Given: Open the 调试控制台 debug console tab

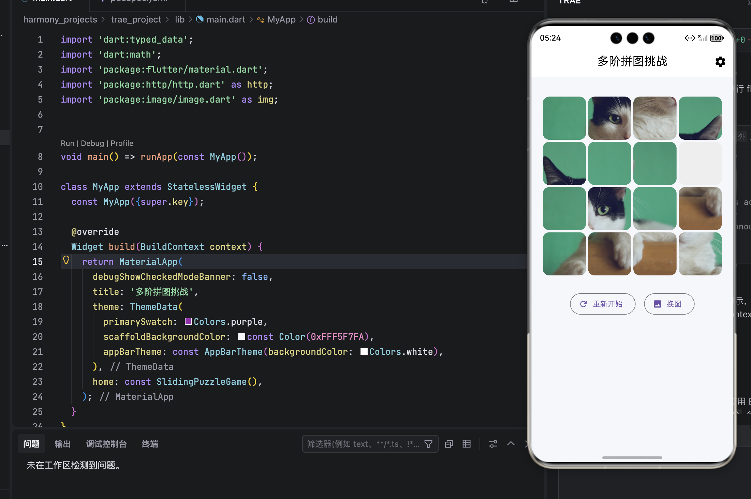Looking at the screenshot, I should point(106,444).
